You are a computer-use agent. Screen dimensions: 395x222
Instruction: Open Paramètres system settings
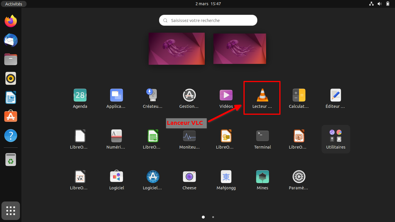298,176
